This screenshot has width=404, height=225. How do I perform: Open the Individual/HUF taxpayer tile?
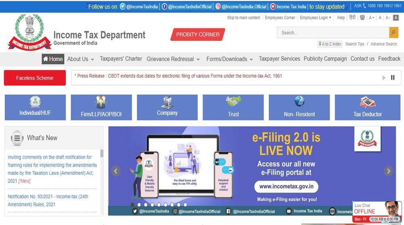point(35,107)
